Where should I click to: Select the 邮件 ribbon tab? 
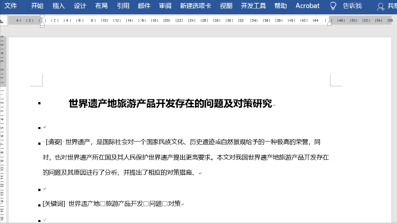(144, 6)
